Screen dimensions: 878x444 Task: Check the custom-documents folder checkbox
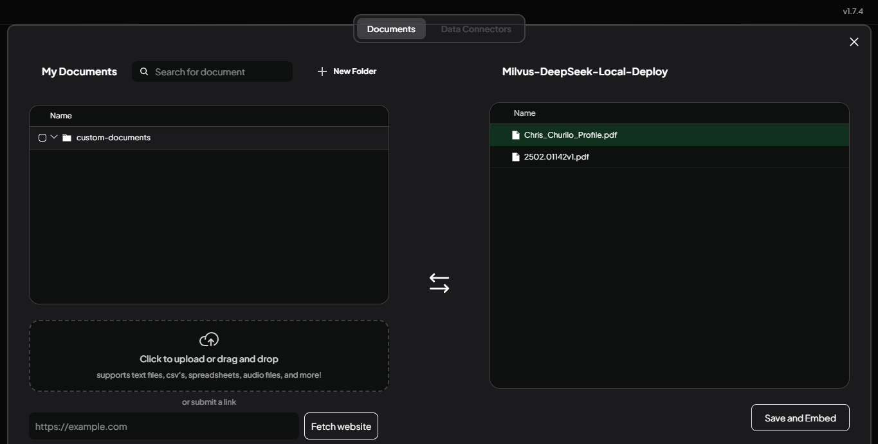(42, 138)
